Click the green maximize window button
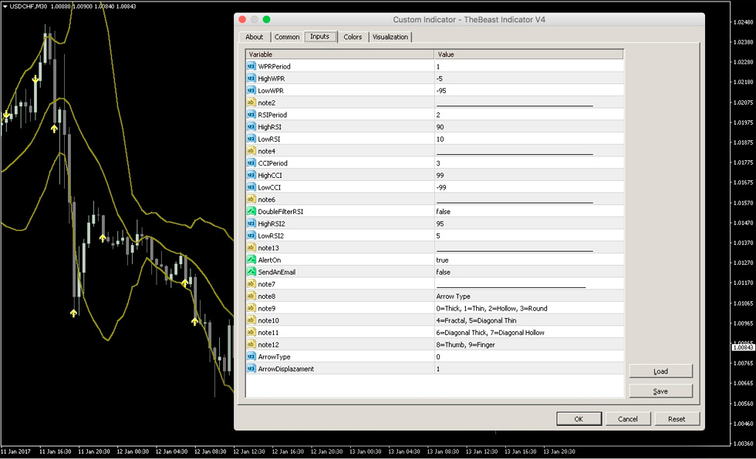 point(266,19)
